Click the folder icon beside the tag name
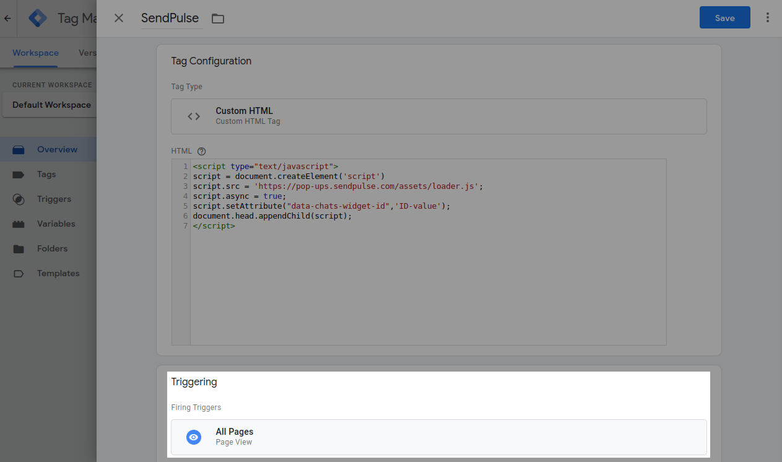Image resolution: width=782 pixels, height=462 pixels. tap(217, 19)
